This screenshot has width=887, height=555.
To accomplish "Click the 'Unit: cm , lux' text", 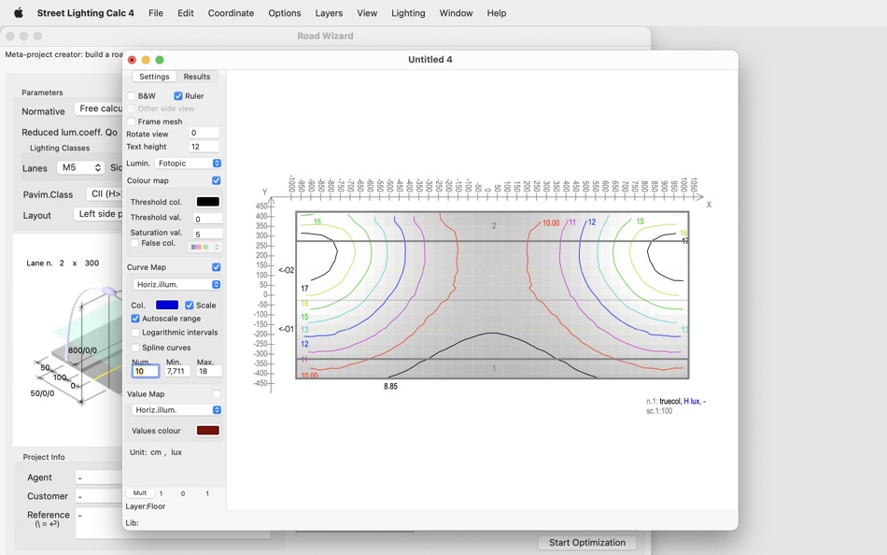I will pyautogui.click(x=156, y=452).
